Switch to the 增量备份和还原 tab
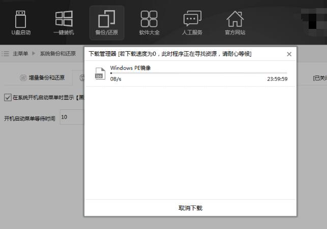Viewport: 327px width, 229px height. pyautogui.click(x=42, y=78)
